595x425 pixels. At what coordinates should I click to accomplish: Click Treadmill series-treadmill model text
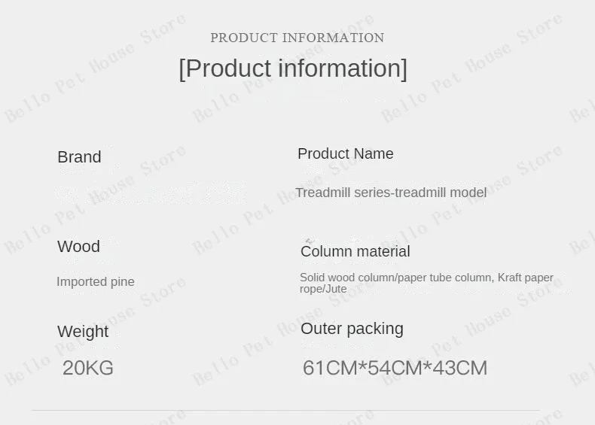click(391, 193)
